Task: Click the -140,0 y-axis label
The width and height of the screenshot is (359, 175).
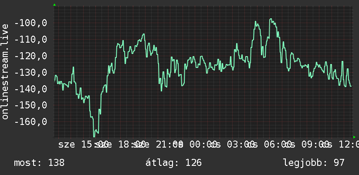Action: pos(30,89)
